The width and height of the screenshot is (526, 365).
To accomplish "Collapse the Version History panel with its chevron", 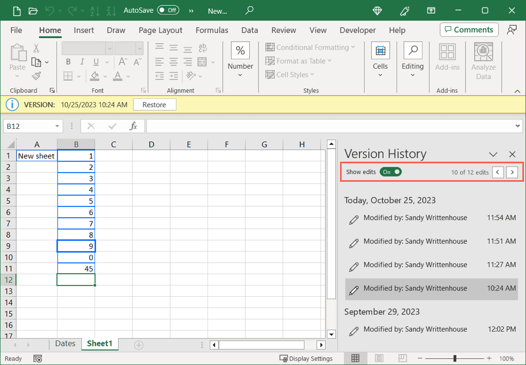I will [x=493, y=154].
